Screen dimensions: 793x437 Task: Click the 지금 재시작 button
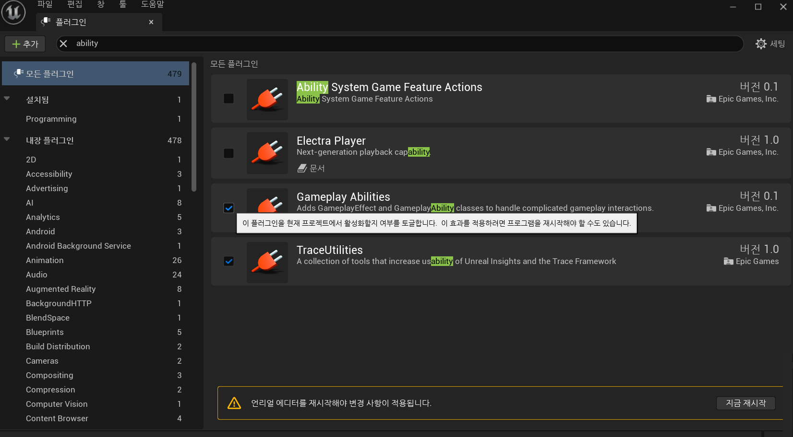[x=746, y=403]
